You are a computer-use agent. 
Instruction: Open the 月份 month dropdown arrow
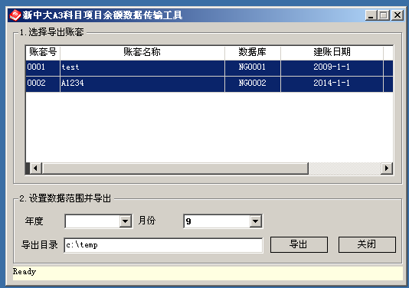click(x=256, y=221)
